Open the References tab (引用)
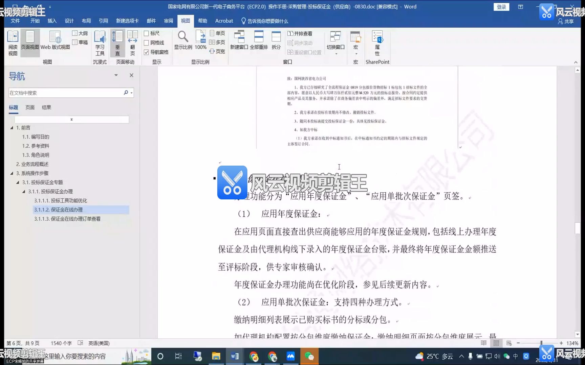The width and height of the screenshot is (585, 365). pyautogui.click(x=103, y=21)
